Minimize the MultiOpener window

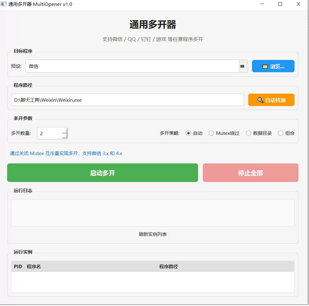coord(262,4)
